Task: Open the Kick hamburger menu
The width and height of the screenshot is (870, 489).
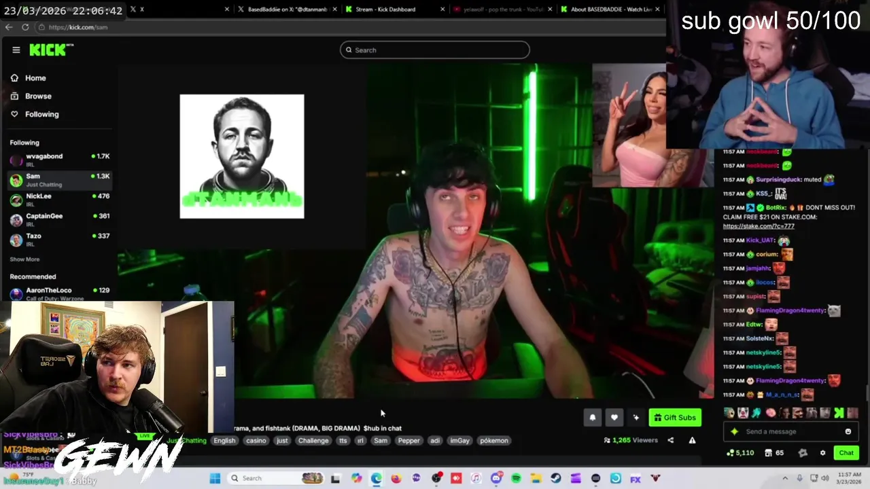Action: point(16,50)
